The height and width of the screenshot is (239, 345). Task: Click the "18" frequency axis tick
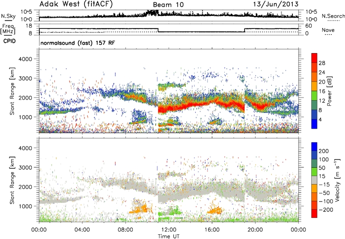point(29,26)
